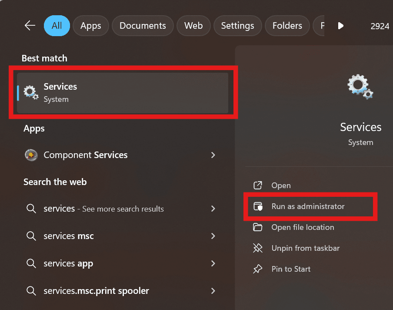
Task: Open the Web filter tab
Action: [x=193, y=26]
